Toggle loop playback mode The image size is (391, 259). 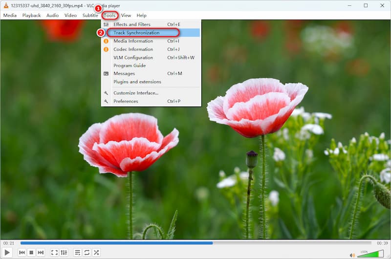87,253
